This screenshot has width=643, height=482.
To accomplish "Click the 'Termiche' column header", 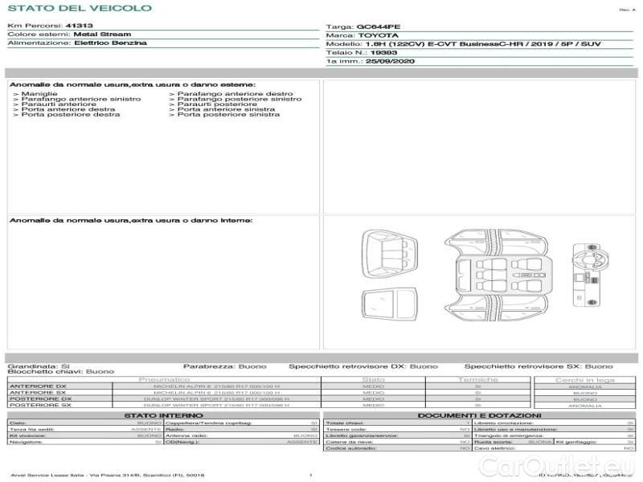I will [478, 379].
